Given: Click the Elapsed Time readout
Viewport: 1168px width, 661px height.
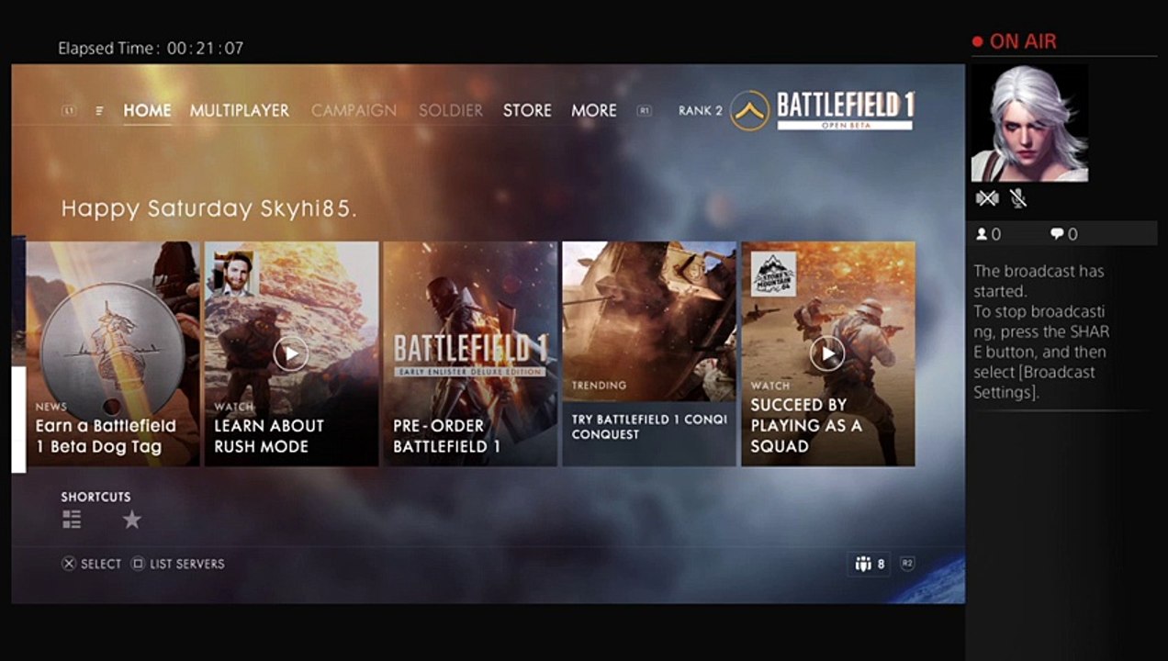Looking at the screenshot, I should pyautogui.click(x=151, y=48).
